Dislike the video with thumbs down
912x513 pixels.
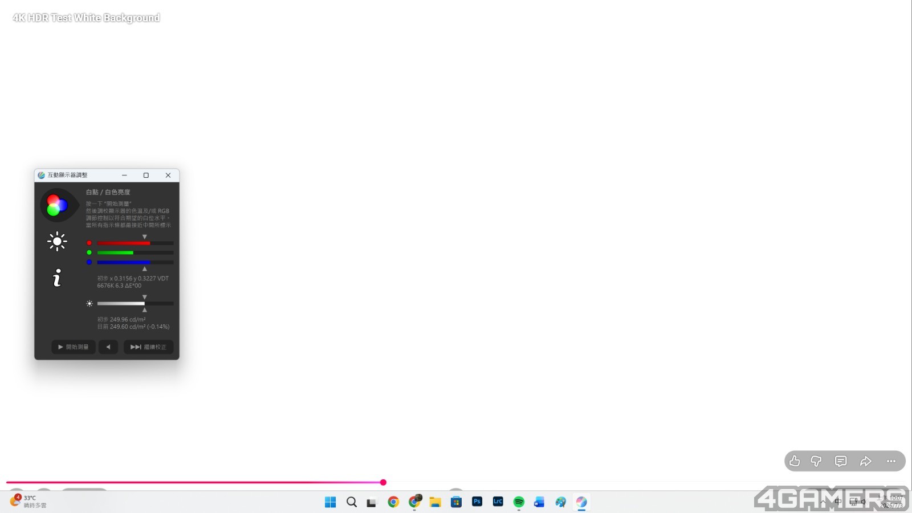click(816, 461)
